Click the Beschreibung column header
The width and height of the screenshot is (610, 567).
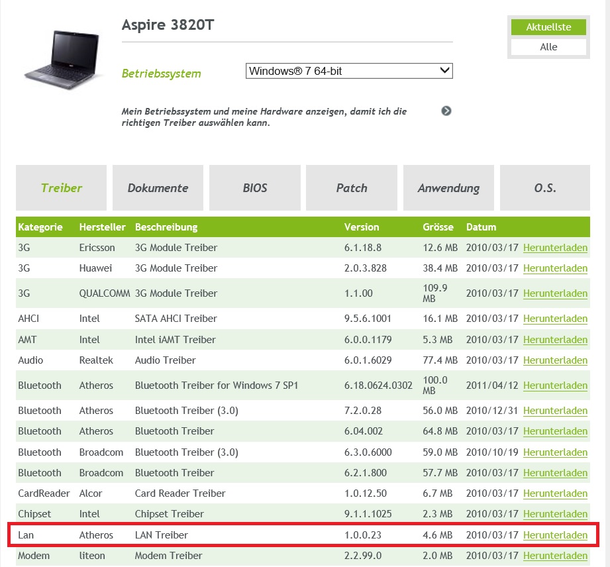point(166,227)
